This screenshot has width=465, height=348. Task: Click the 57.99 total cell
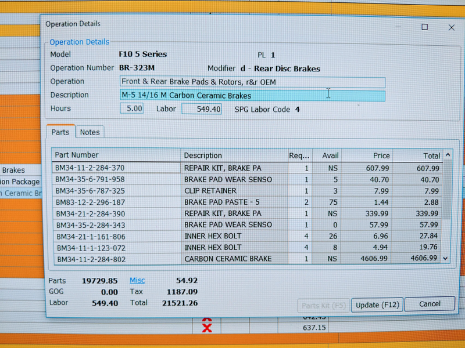click(x=417, y=224)
